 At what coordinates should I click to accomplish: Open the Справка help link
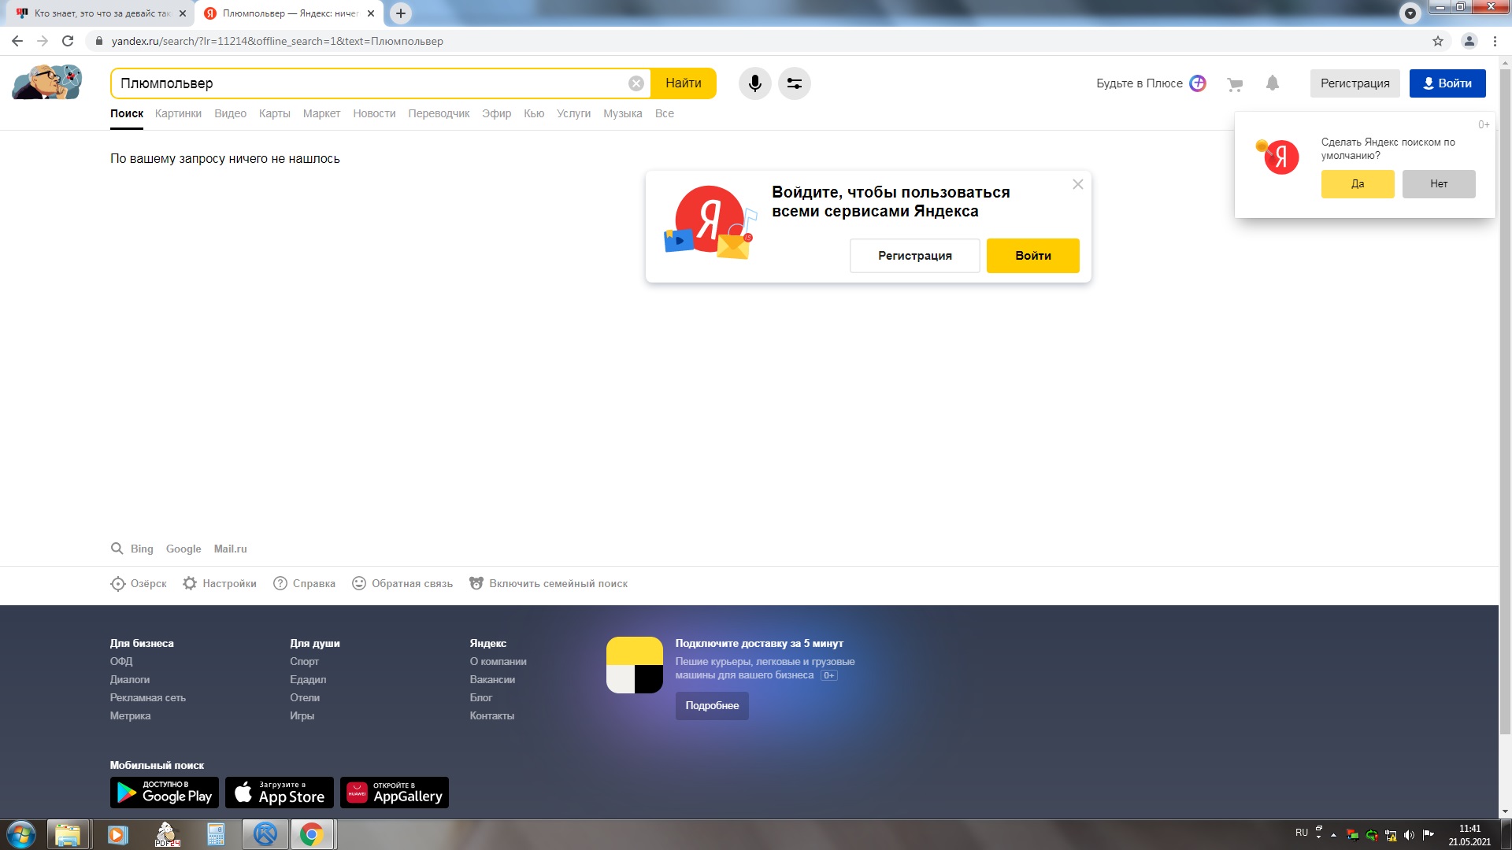tap(304, 584)
